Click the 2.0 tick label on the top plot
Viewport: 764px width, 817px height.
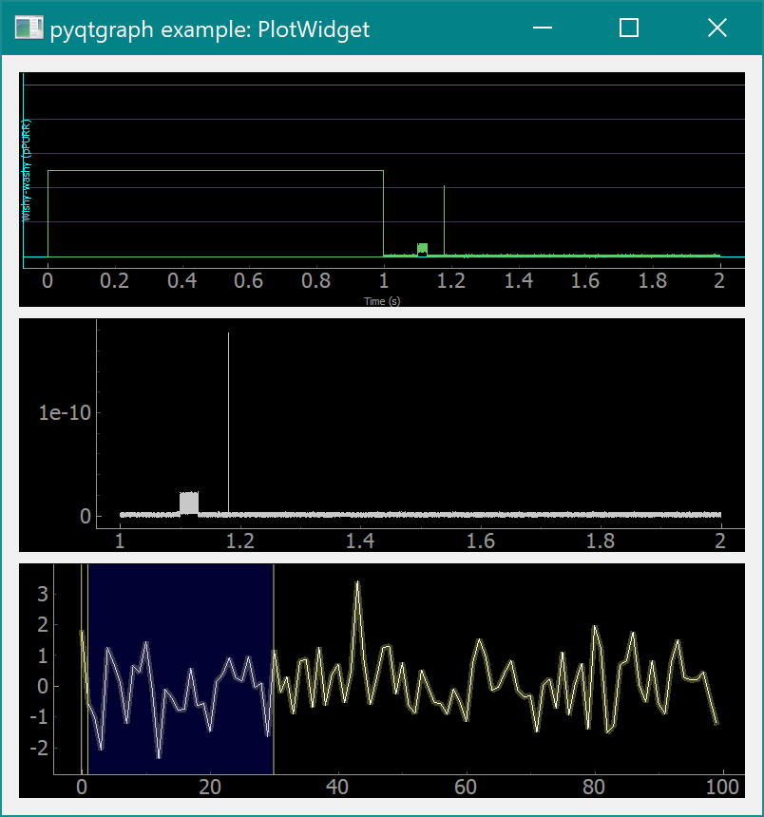[721, 281]
